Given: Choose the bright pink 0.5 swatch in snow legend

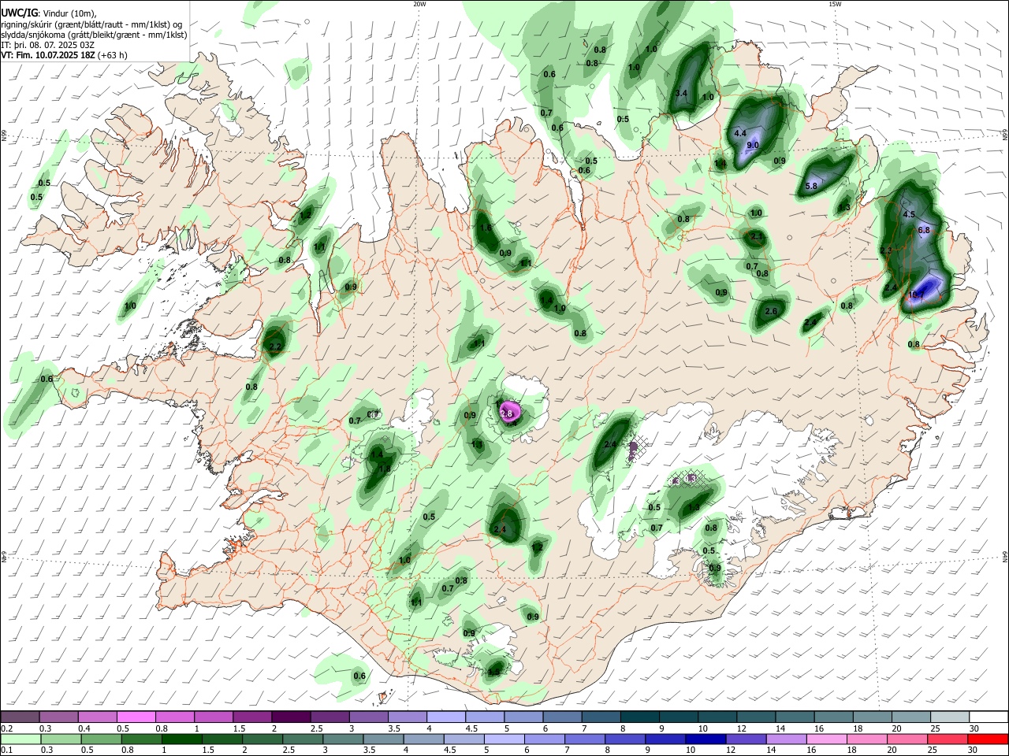Looking at the screenshot, I should tap(136, 717).
